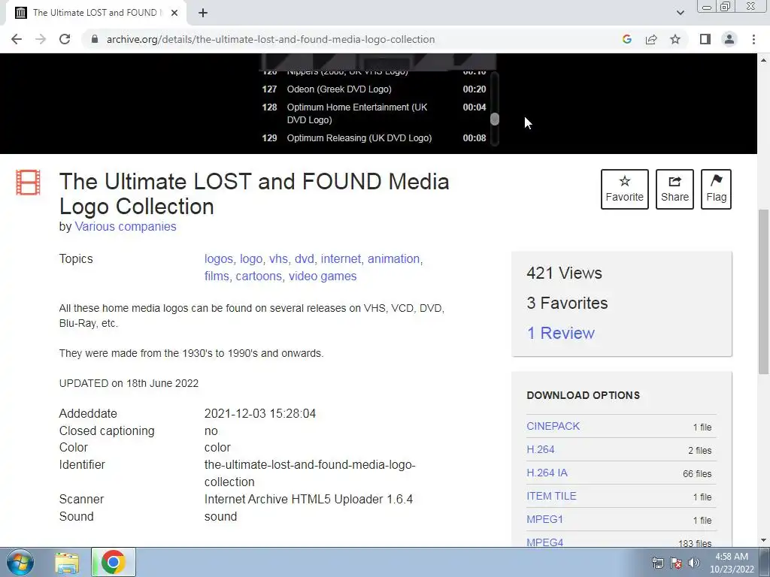The width and height of the screenshot is (770, 577).
Task: Play track 129 Optimum Releasing UK DVD Logo
Action: pyautogui.click(x=374, y=138)
